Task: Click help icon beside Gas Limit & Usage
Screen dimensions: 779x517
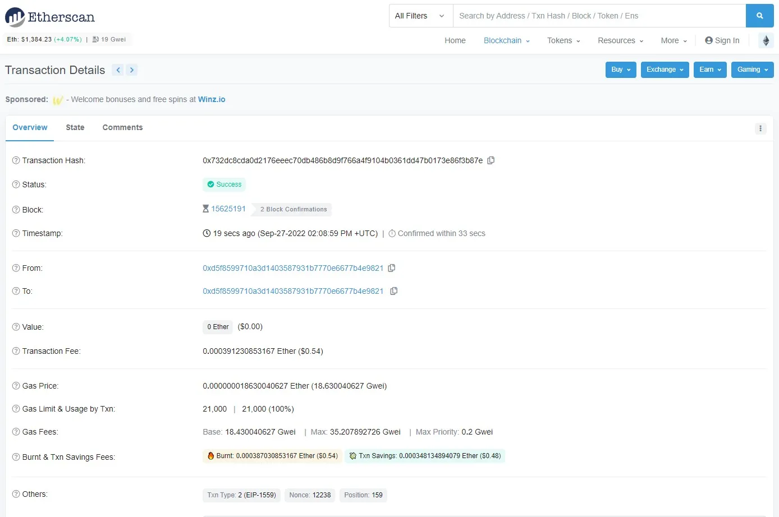Action: [16, 409]
